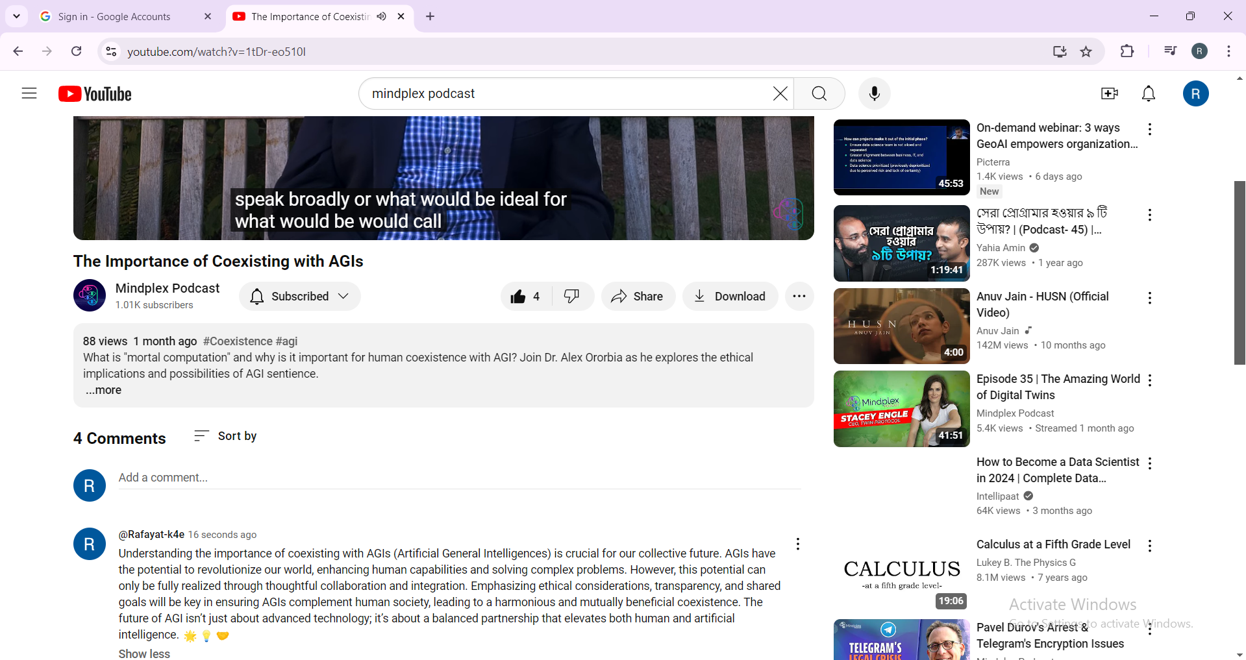Click the #Coexistence hashtag
The width and height of the screenshot is (1246, 660).
point(238,341)
